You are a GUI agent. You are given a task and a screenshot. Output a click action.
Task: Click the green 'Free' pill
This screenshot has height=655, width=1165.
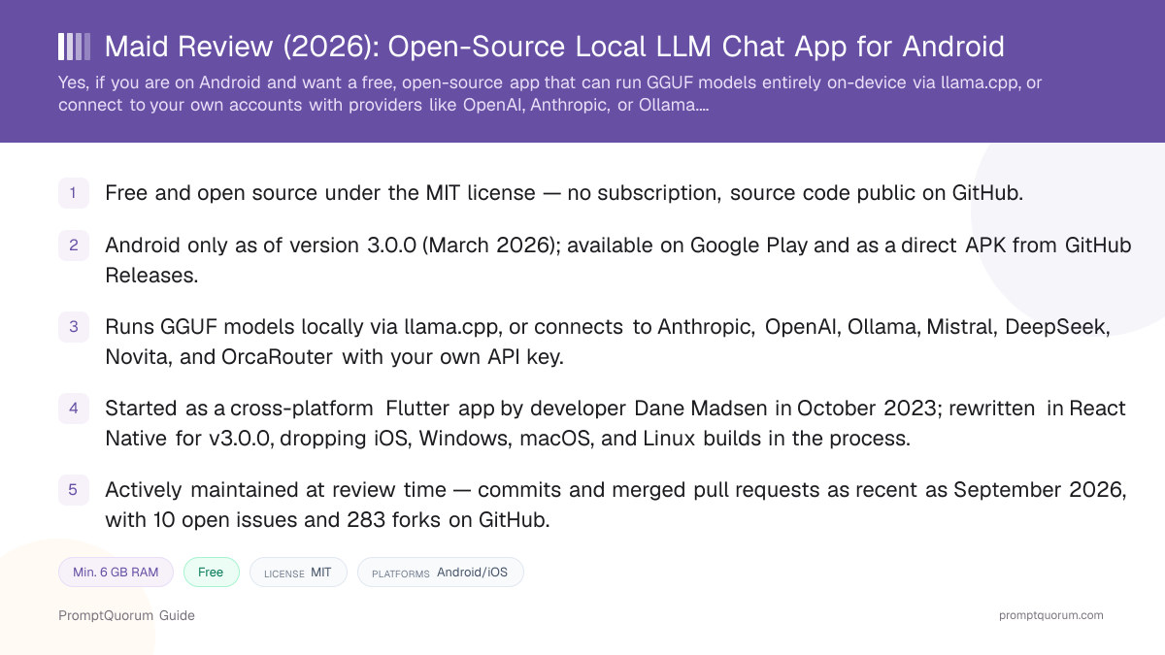(211, 573)
